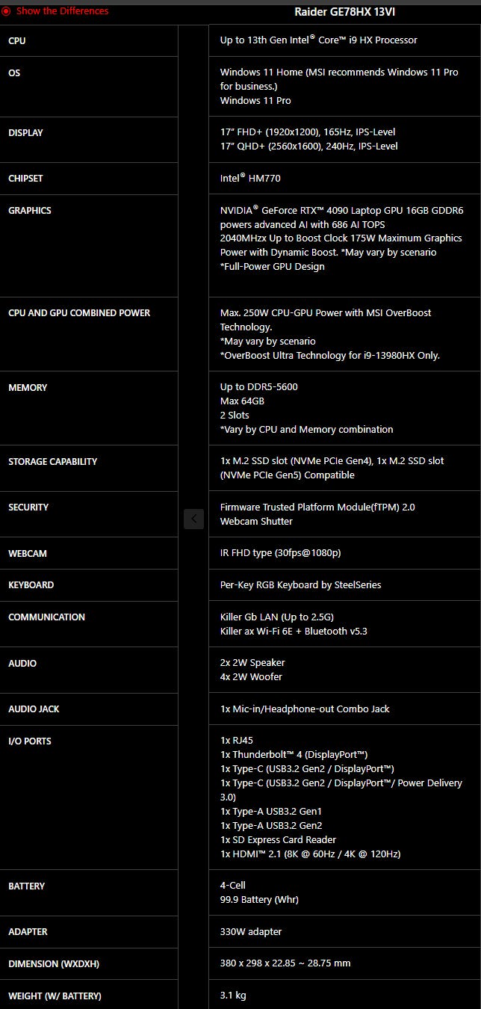Click the GRAPHICS row label
This screenshot has height=1009, width=481.
point(30,211)
